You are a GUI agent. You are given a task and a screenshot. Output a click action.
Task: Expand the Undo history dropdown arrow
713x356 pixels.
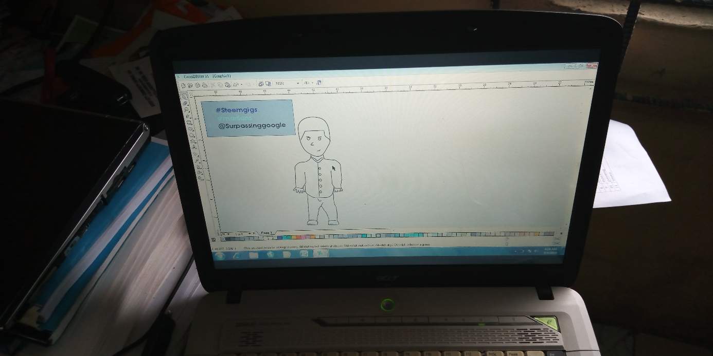241,84
